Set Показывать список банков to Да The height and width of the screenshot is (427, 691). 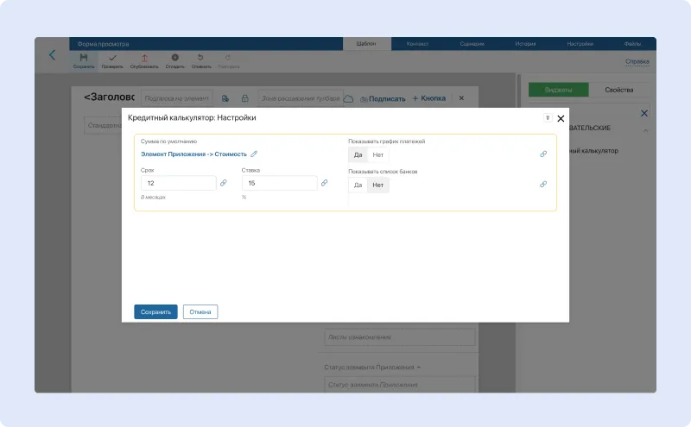358,185
